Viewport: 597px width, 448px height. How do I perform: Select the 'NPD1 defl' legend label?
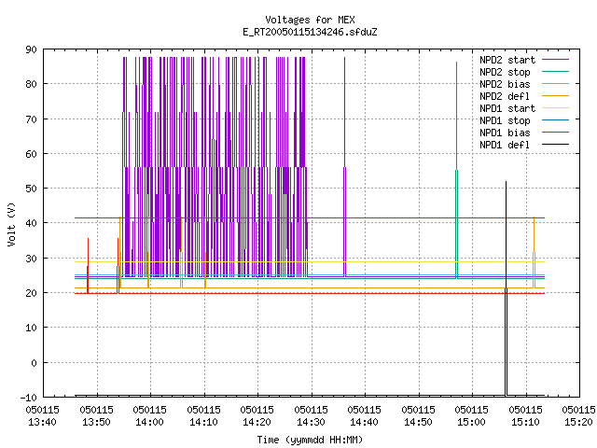pyautogui.click(x=505, y=145)
